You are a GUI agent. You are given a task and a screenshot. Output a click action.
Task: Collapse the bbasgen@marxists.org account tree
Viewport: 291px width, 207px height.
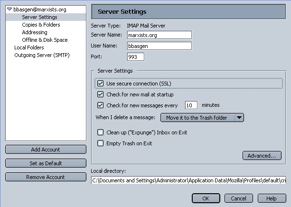pyautogui.click(x=9, y=9)
